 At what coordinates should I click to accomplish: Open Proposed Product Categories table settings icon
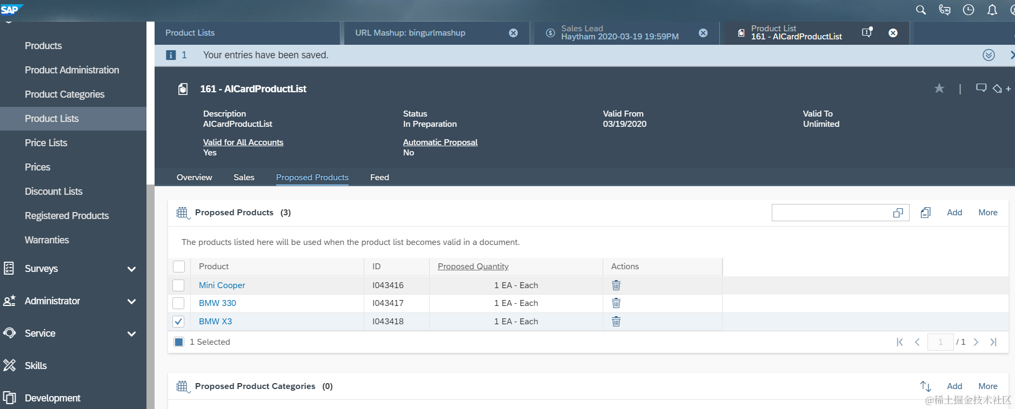point(183,387)
